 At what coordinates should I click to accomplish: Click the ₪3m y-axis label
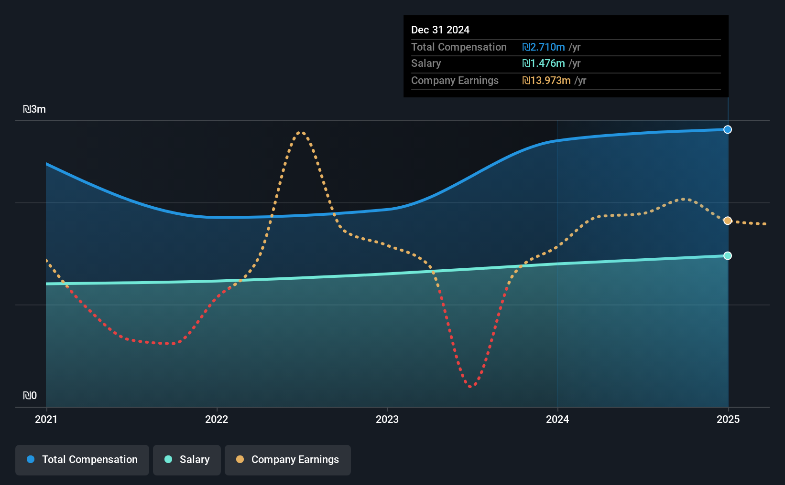(x=34, y=109)
